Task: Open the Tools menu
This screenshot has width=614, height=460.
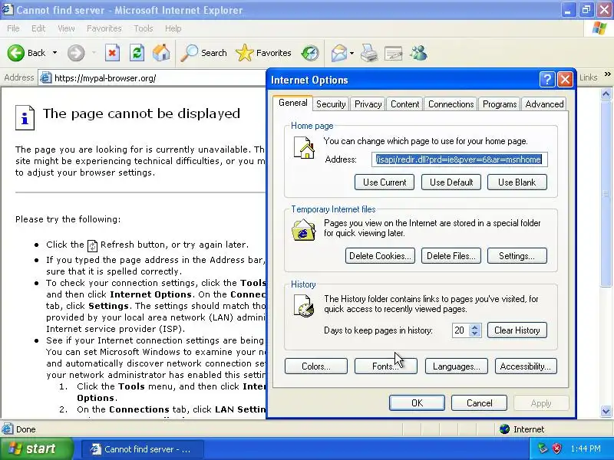Action: [x=144, y=28]
